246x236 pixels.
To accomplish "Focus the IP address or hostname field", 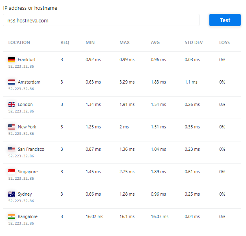I will tap(101, 20).
